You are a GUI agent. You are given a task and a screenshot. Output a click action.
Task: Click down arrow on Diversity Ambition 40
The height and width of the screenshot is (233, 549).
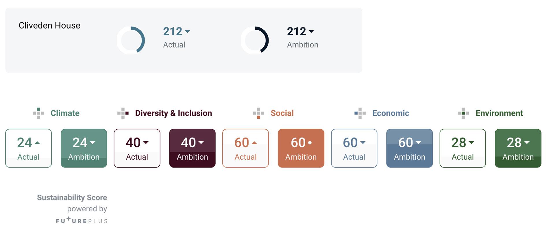pyautogui.click(x=201, y=143)
